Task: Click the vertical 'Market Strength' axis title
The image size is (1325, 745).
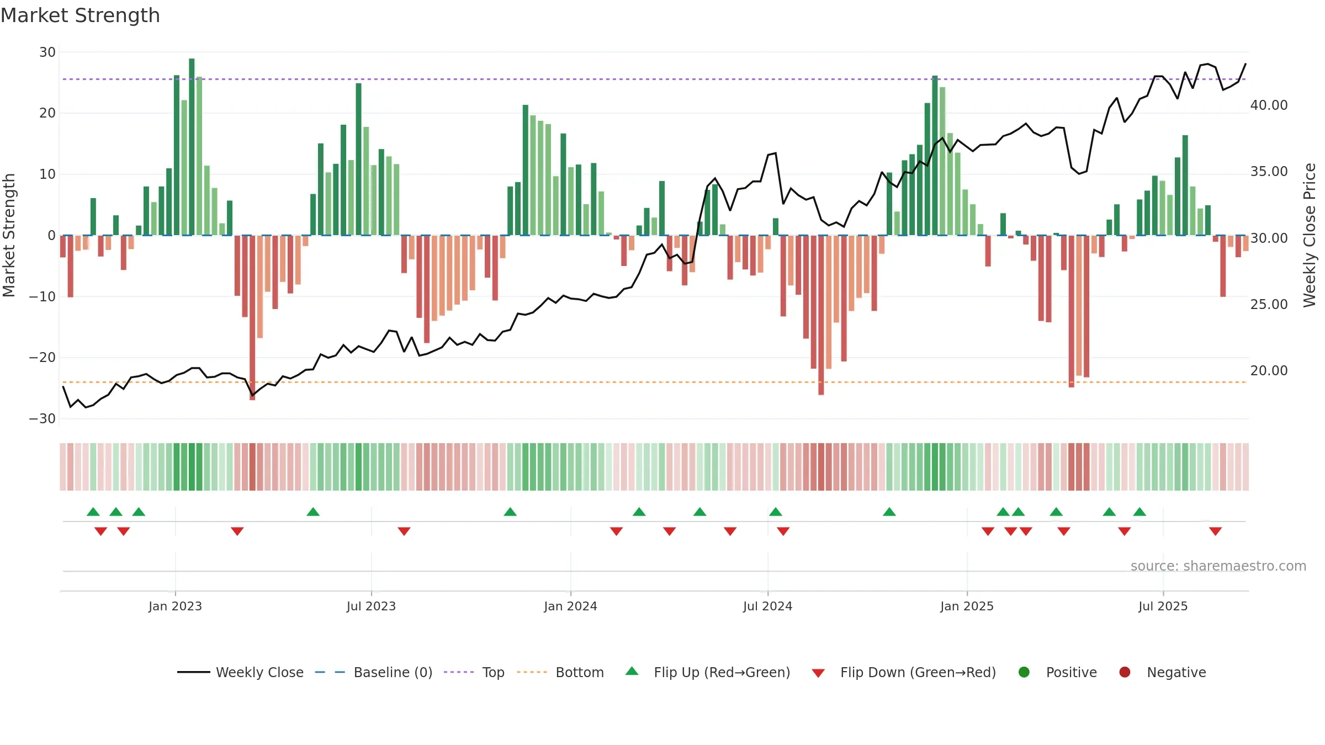Action: [x=9, y=235]
